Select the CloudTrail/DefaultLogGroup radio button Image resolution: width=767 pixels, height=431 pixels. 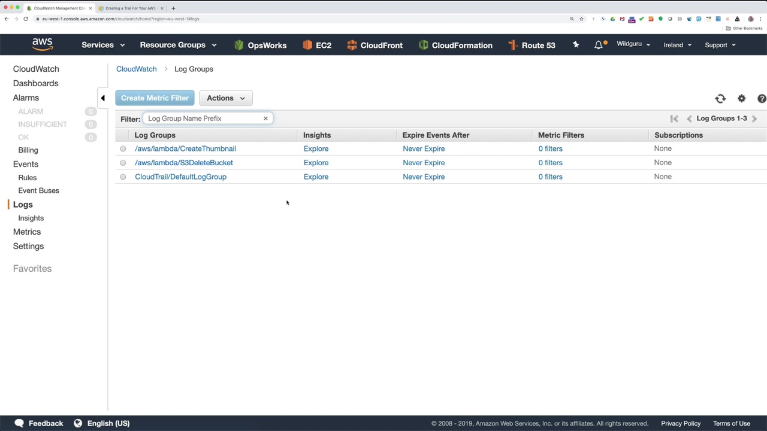(x=123, y=177)
